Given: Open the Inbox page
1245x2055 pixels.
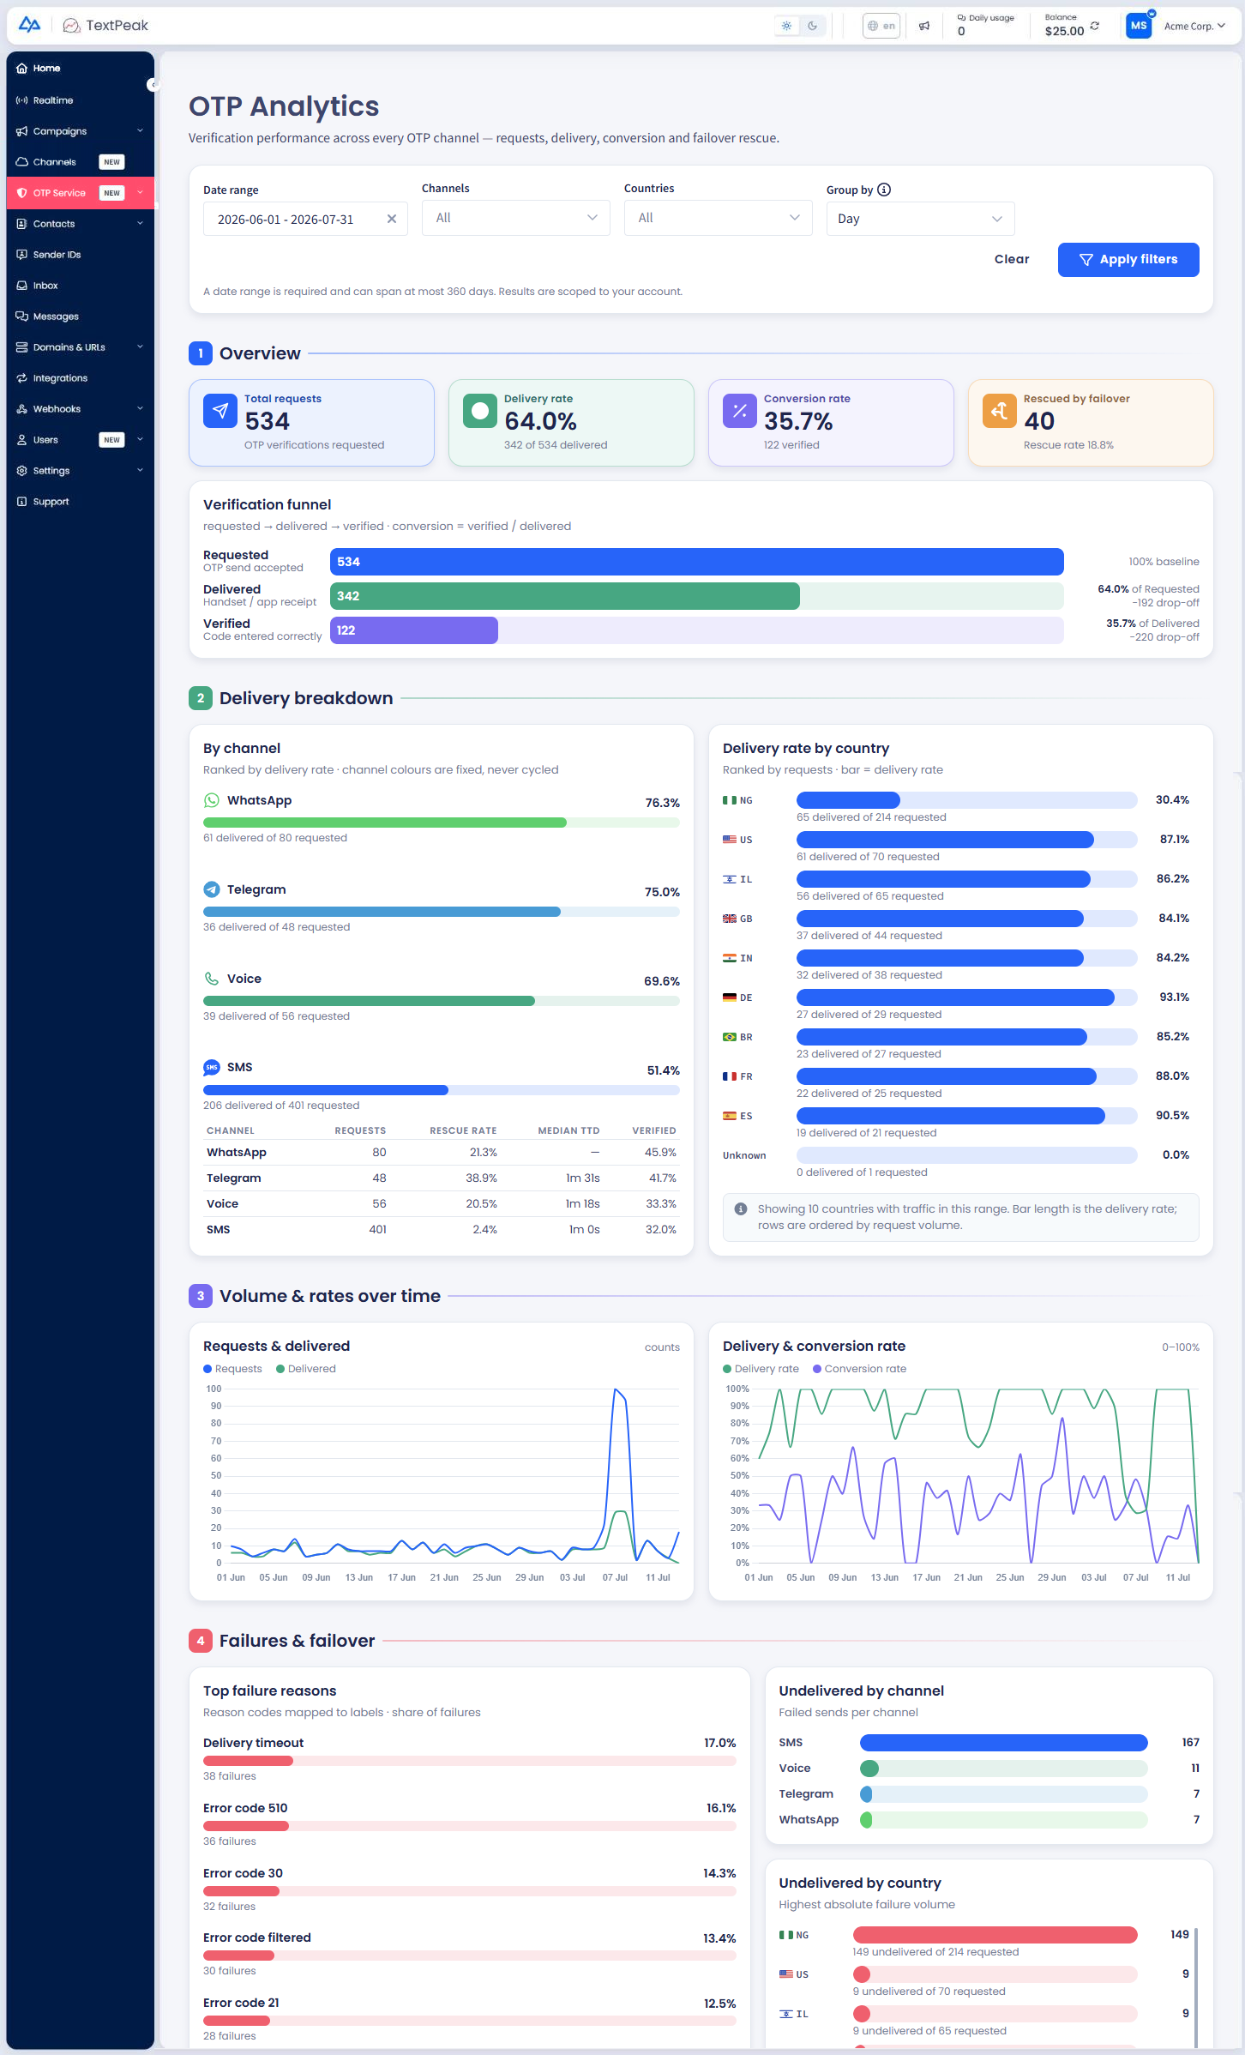Looking at the screenshot, I should pos(81,286).
